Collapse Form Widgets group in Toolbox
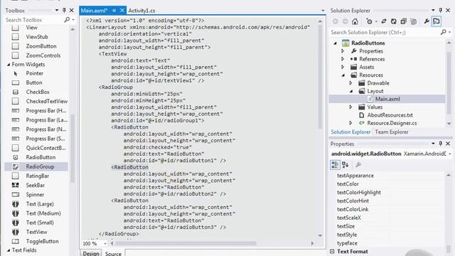Screen dimensions: 455x256 point(9,65)
